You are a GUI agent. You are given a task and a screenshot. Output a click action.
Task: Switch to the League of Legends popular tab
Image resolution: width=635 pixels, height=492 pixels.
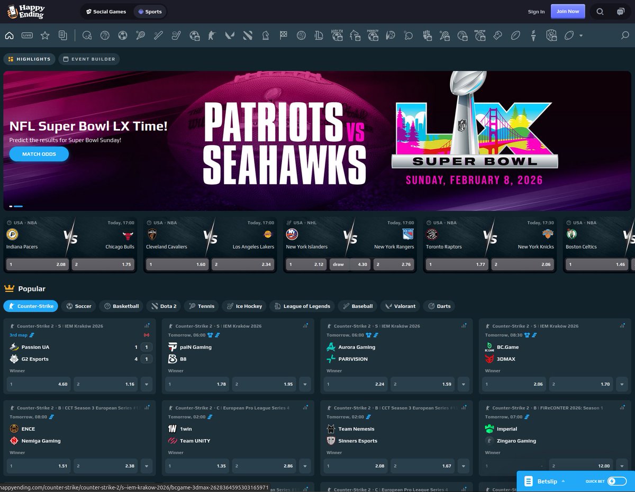pos(302,306)
